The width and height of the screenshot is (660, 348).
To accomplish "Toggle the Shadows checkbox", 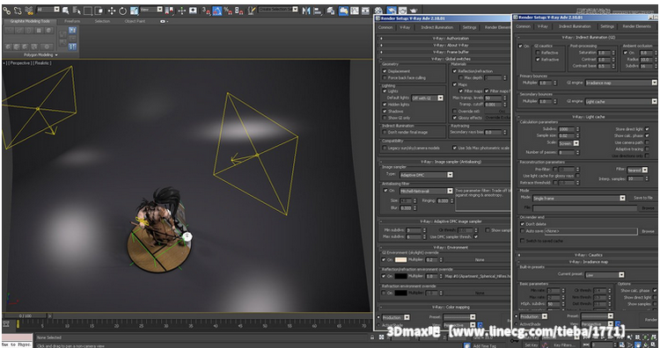I will 385,111.
